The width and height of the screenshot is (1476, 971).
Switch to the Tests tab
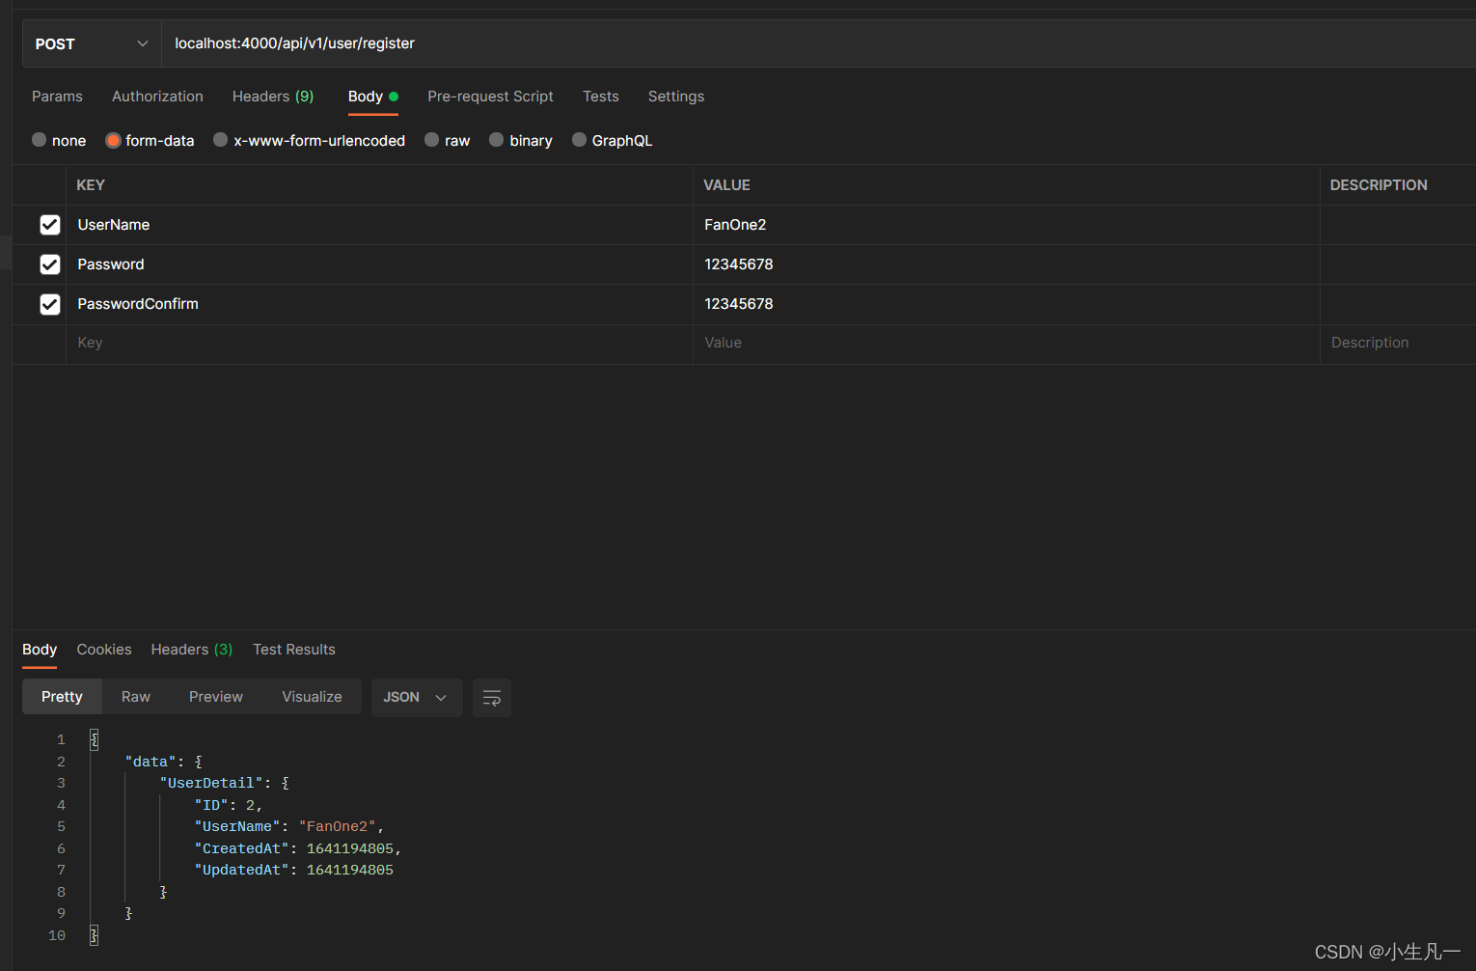pos(601,97)
